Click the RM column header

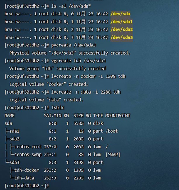coord(66,115)
